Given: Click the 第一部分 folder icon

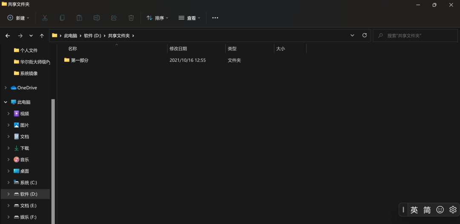Looking at the screenshot, I should tap(67, 60).
